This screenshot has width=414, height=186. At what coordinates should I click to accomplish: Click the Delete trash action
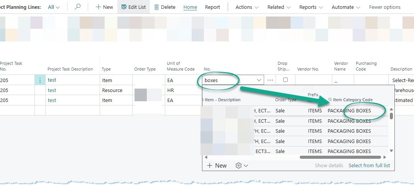coord(165,7)
